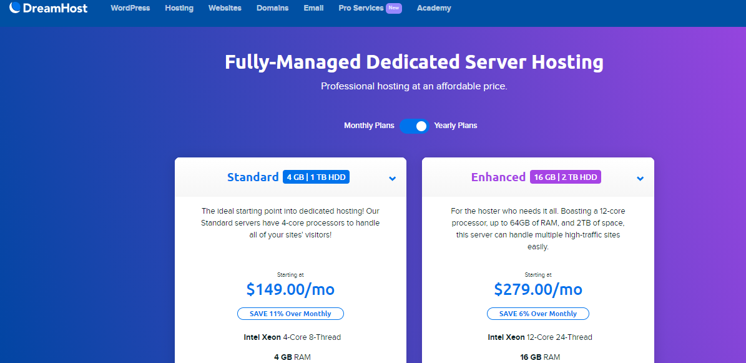Image resolution: width=746 pixels, height=363 pixels.
Task: Expand the Standard plan chevron
Action: tap(393, 179)
